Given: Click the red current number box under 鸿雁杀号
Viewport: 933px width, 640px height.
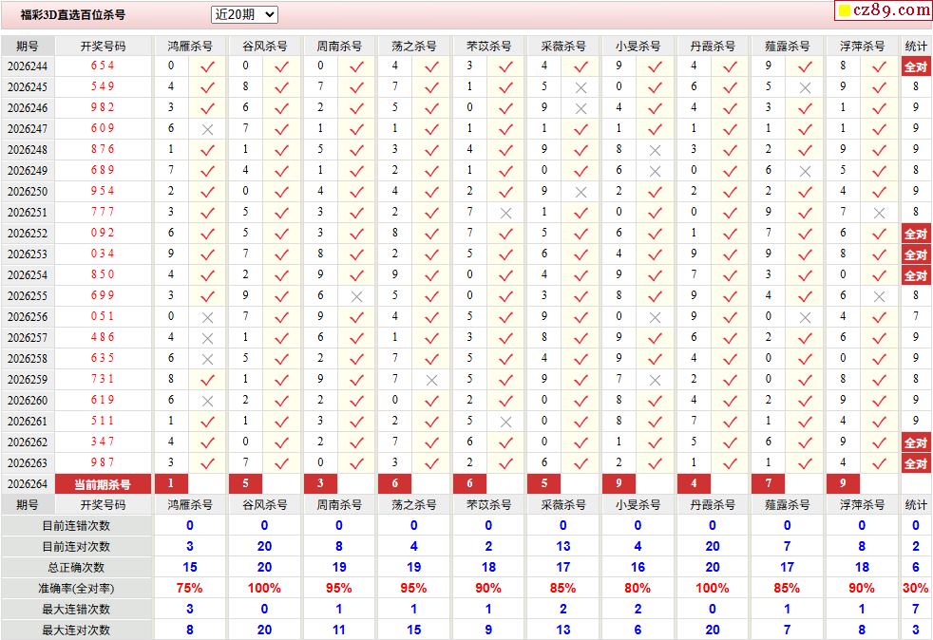Looking at the screenshot, I should click(x=171, y=483).
